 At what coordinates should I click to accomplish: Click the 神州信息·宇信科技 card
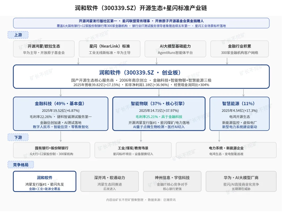point(172,181)
